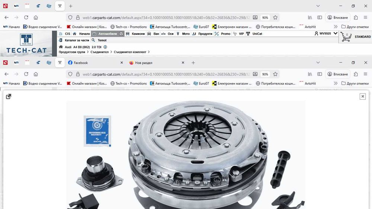372x209 pixels.
Task: Select the Камиони menu item
Action: pos(135,34)
